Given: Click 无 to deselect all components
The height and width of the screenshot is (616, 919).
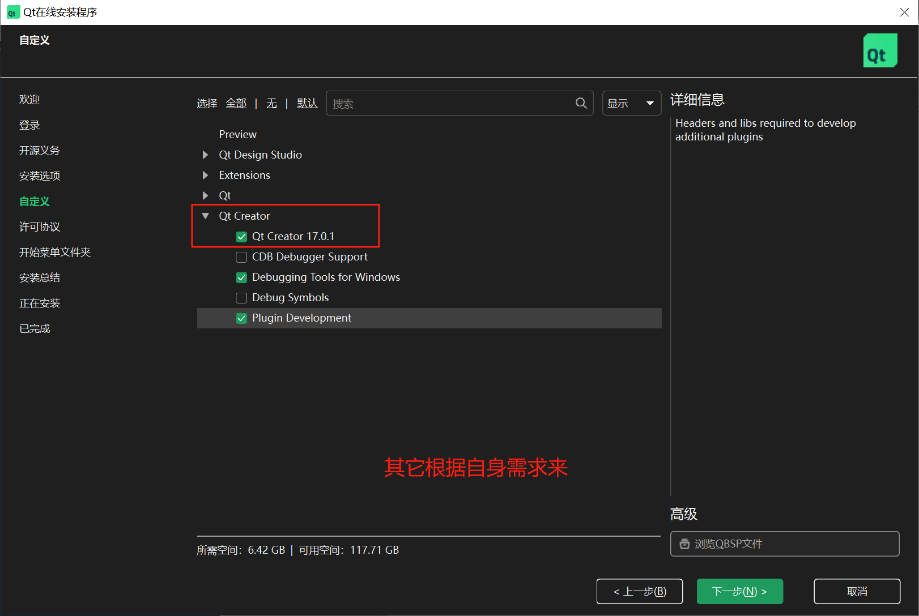Looking at the screenshot, I should [272, 103].
